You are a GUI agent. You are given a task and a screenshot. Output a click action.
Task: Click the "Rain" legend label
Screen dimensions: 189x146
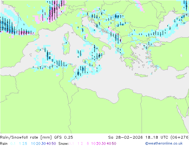point(4,144)
